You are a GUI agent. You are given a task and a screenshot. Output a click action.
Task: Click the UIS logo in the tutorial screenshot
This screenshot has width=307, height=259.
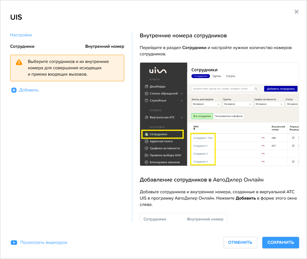pyautogui.click(x=158, y=71)
